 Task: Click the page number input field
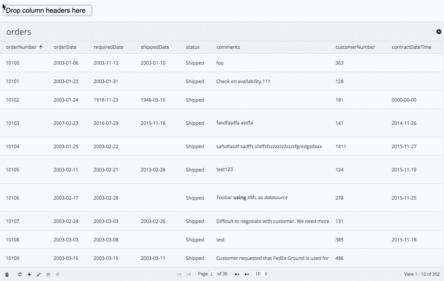pyautogui.click(x=212, y=274)
